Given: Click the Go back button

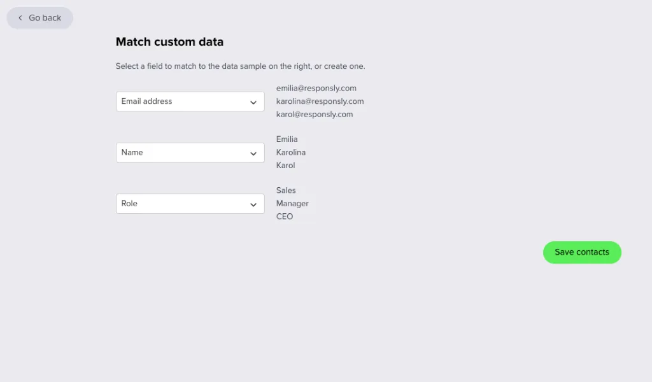Looking at the screenshot, I should 39,18.
